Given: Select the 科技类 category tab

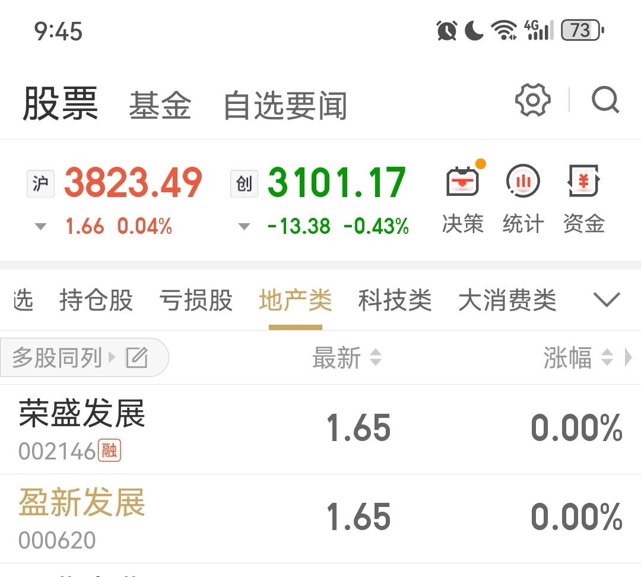Looking at the screenshot, I should (395, 300).
